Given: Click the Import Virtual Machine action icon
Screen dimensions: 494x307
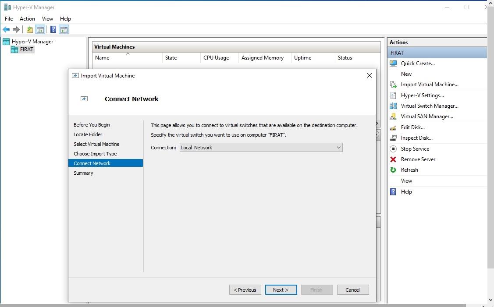Looking at the screenshot, I should [x=393, y=85].
